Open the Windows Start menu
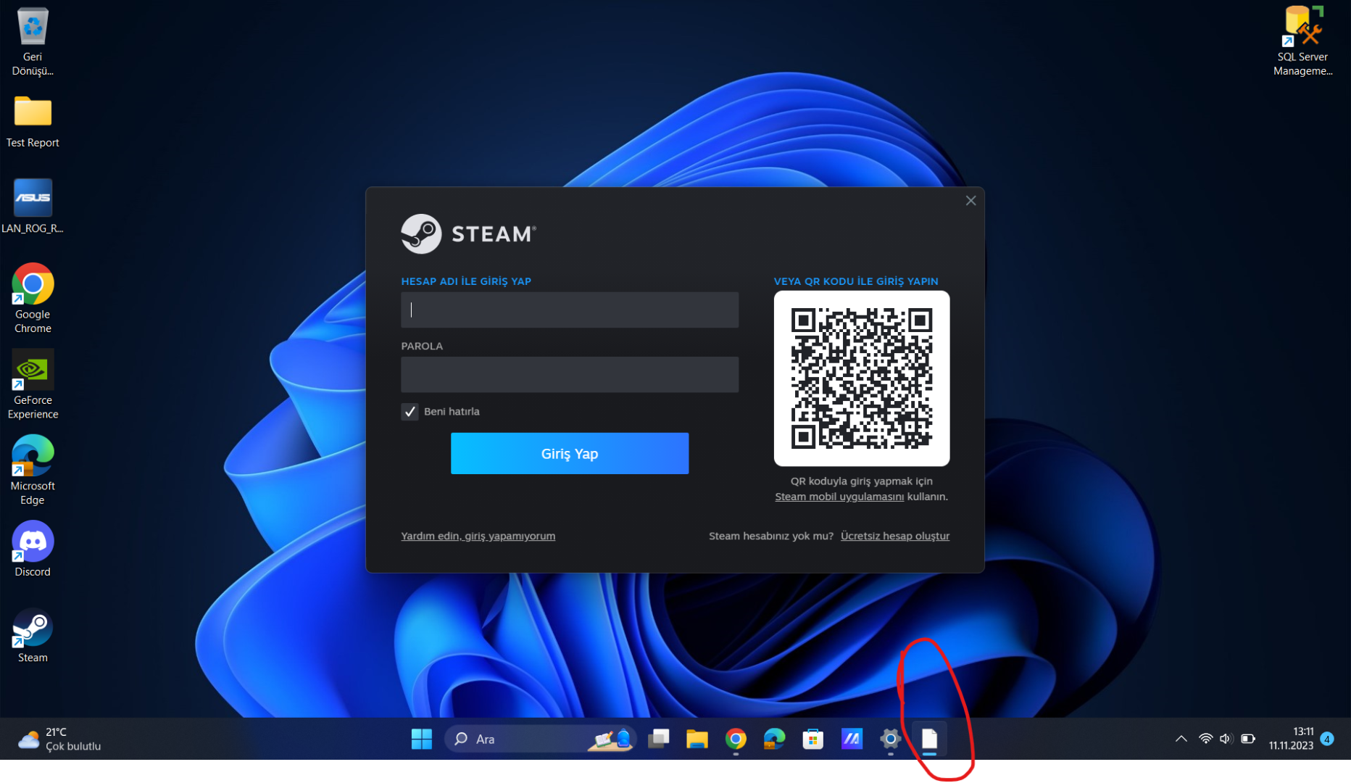1351x783 pixels. click(421, 739)
